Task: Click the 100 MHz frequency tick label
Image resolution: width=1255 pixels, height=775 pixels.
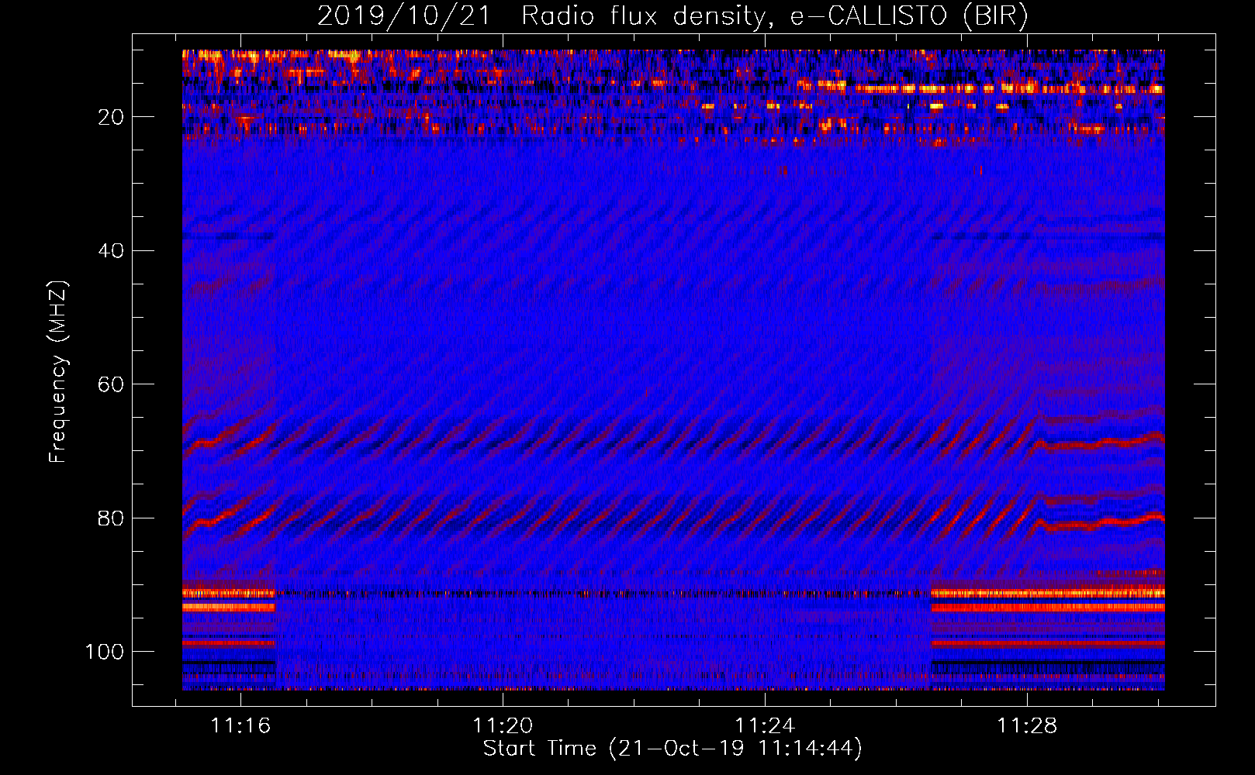Action: 104,652
